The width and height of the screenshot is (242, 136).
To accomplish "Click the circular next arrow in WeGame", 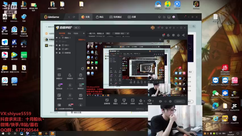I will pos(190,48).
